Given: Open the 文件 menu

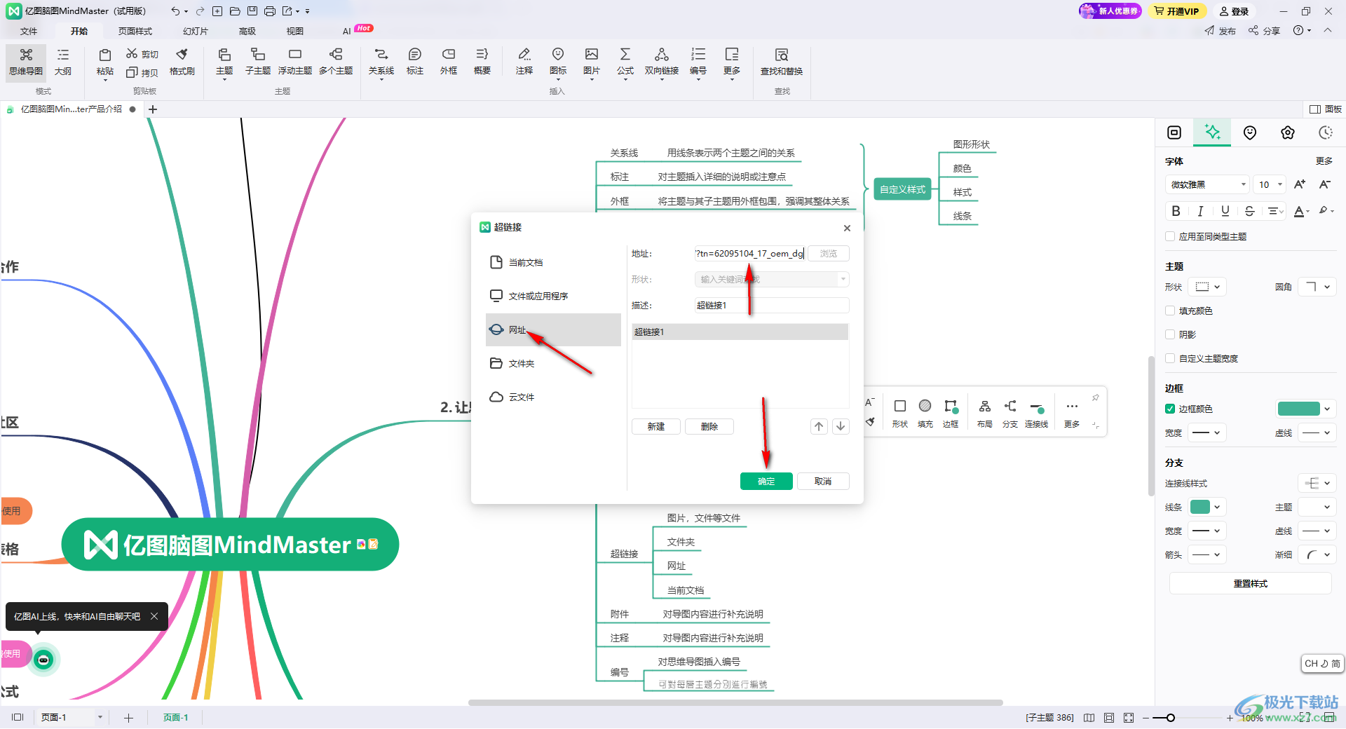Looking at the screenshot, I should [x=29, y=31].
